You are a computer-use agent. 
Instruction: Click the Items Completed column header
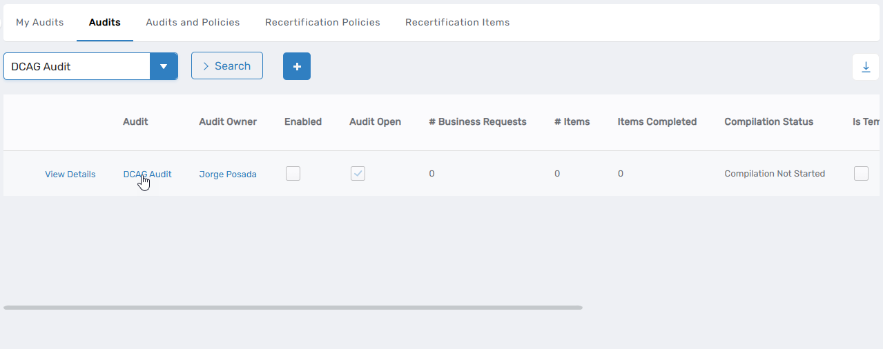(657, 121)
